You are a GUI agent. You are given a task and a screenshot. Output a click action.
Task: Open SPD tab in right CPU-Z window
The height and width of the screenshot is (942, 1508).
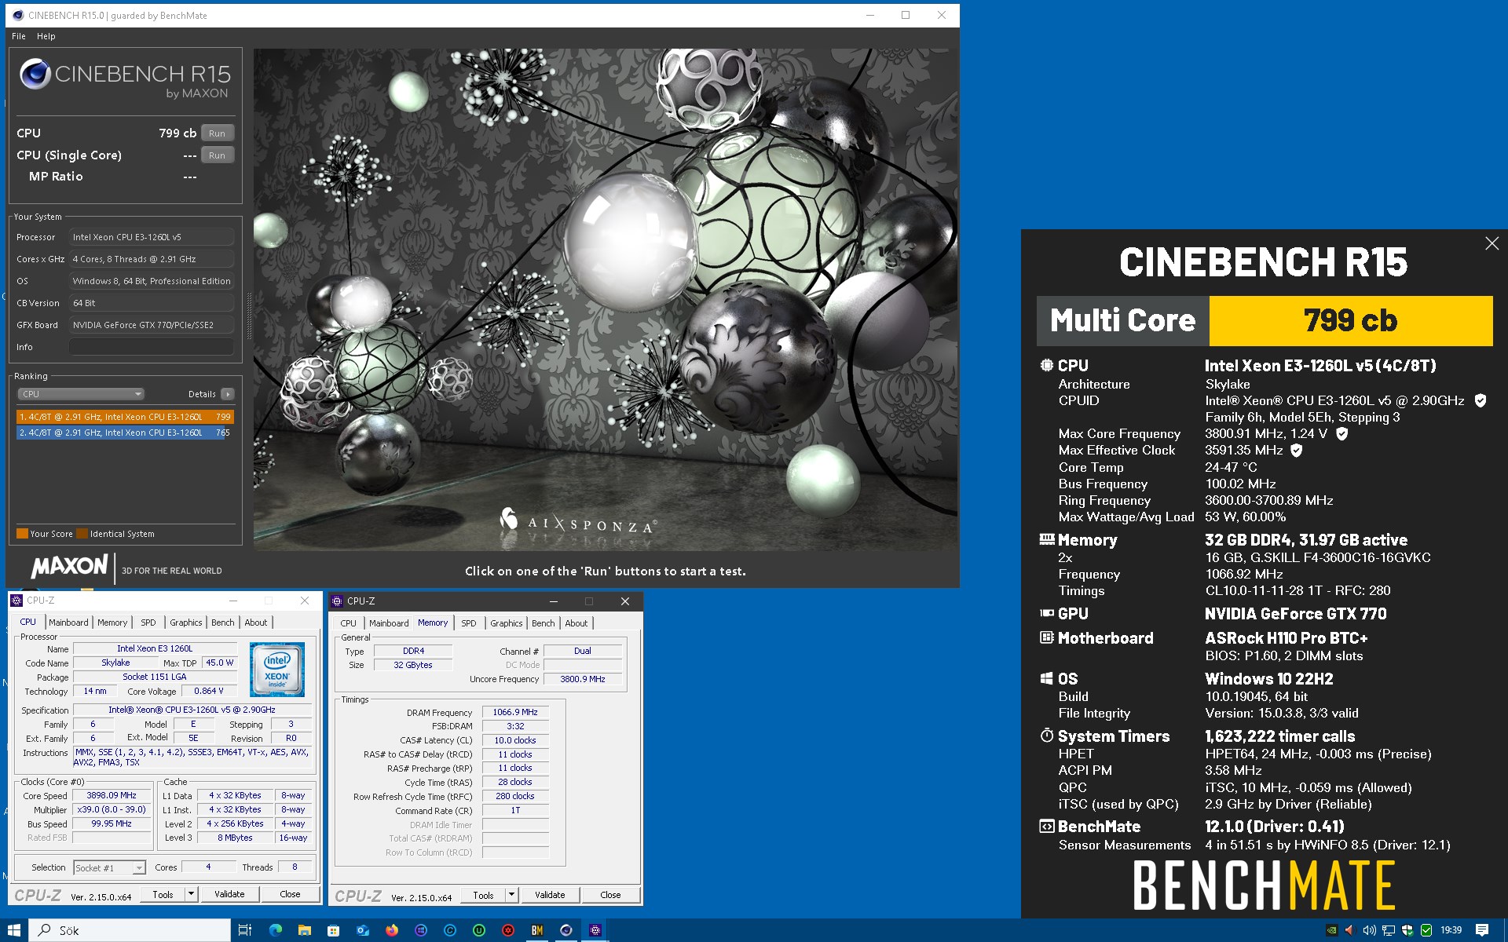pos(469,623)
